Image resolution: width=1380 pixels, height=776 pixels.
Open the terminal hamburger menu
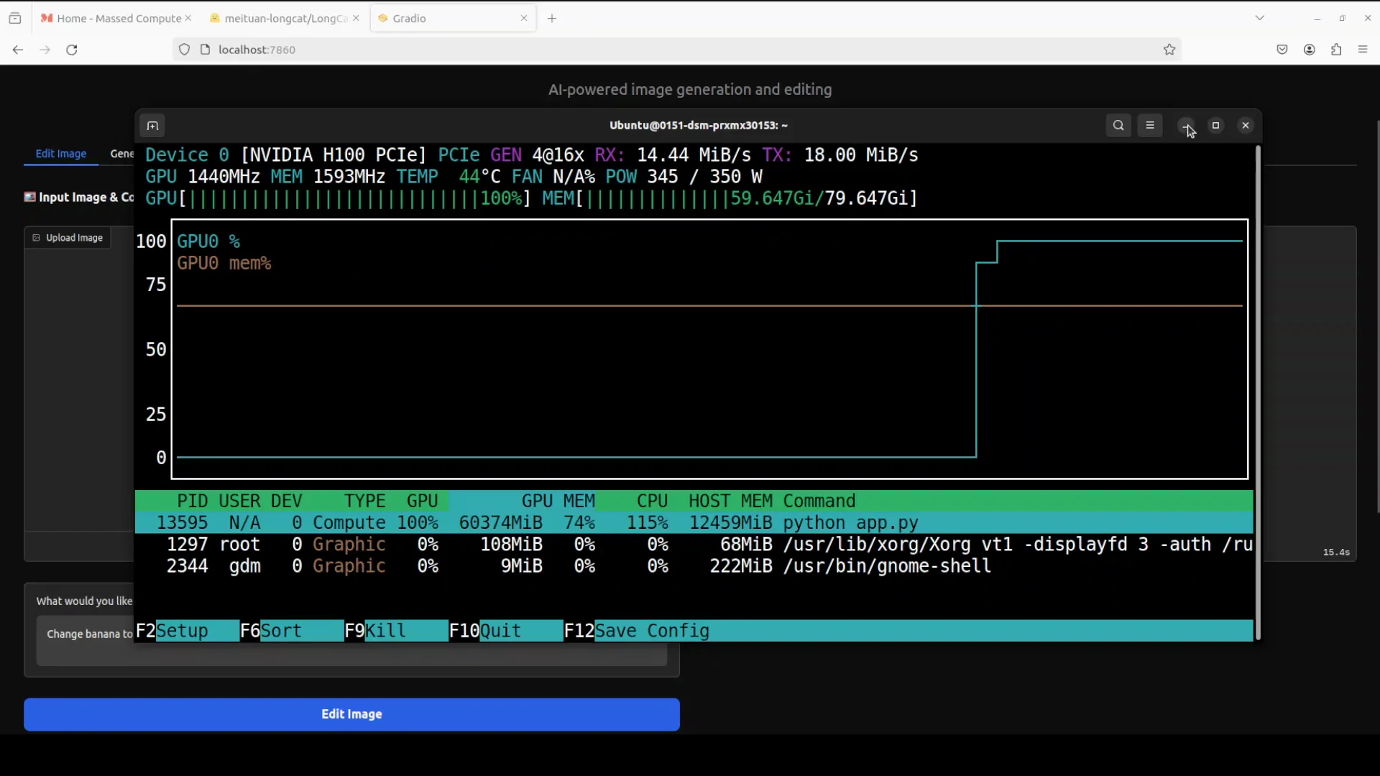[x=1151, y=125]
